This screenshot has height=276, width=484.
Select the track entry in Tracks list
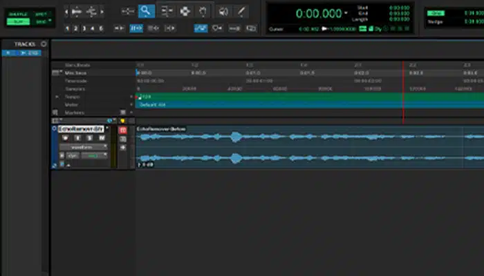[21, 53]
